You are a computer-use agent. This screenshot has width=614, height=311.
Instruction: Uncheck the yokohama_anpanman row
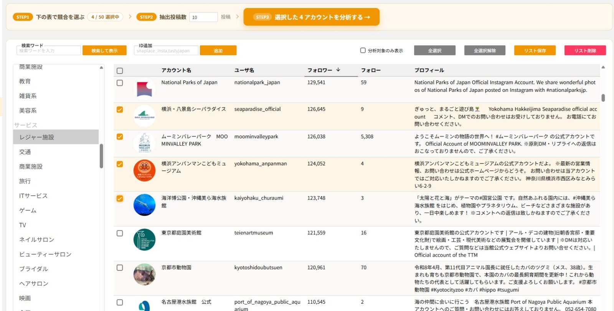tap(120, 164)
